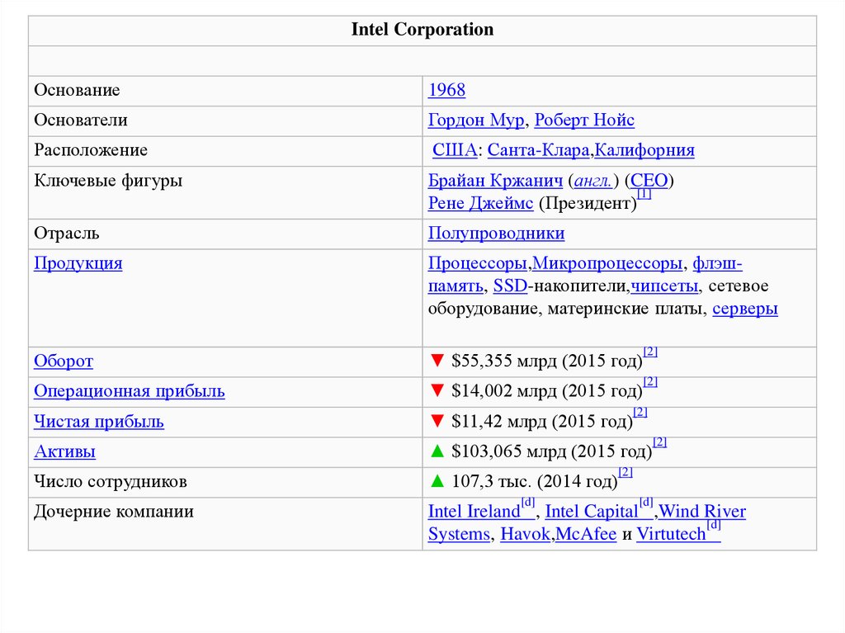Click the red down arrow beside $55,355 млрд
This screenshot has width=845, height=633.
pyautogui.click(x=437, y=361)
